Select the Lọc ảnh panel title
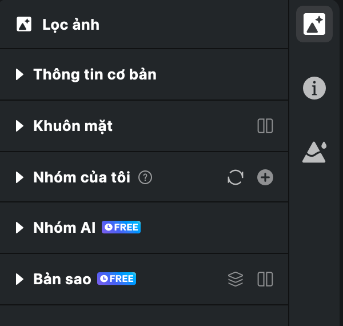 [x=71, y=25]
